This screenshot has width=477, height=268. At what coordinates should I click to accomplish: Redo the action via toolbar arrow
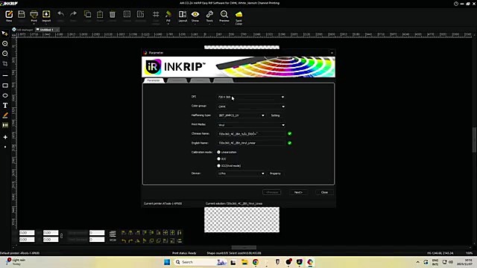[73, 14]
